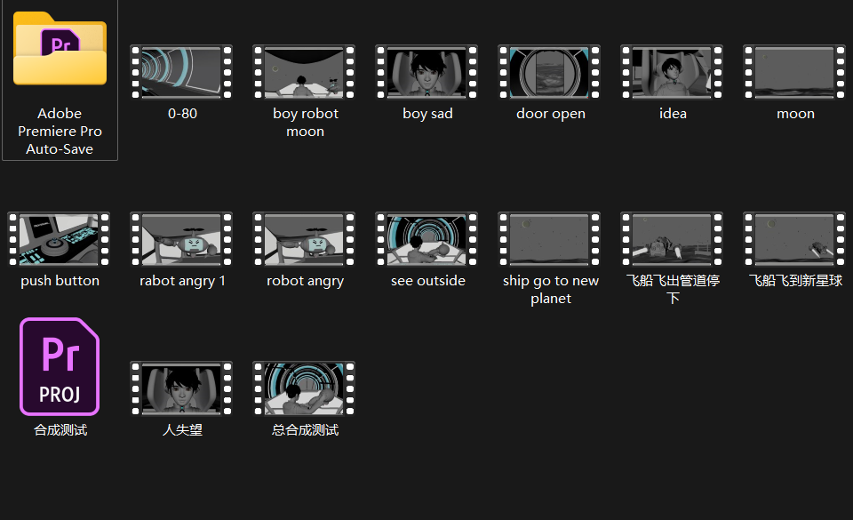Click the see outside video thumbnail

tap(427, 239)
